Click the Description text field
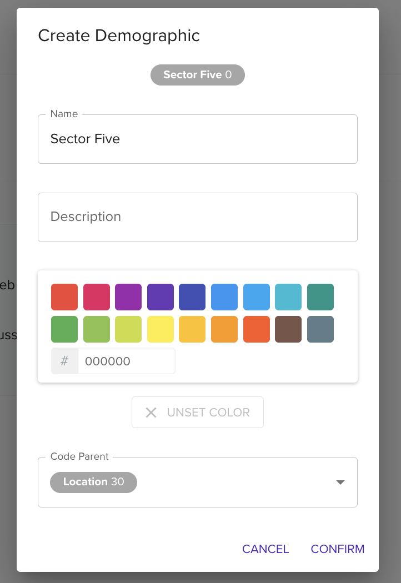 [x=197, y=217]
